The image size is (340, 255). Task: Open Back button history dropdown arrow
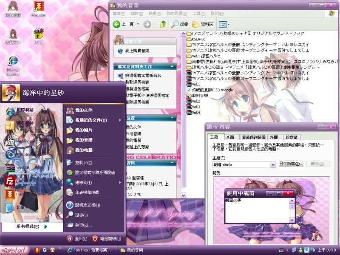[138, 24]
